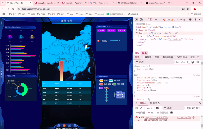
Task: Expand margin property triangle in body rule
Action: point(146,85)
